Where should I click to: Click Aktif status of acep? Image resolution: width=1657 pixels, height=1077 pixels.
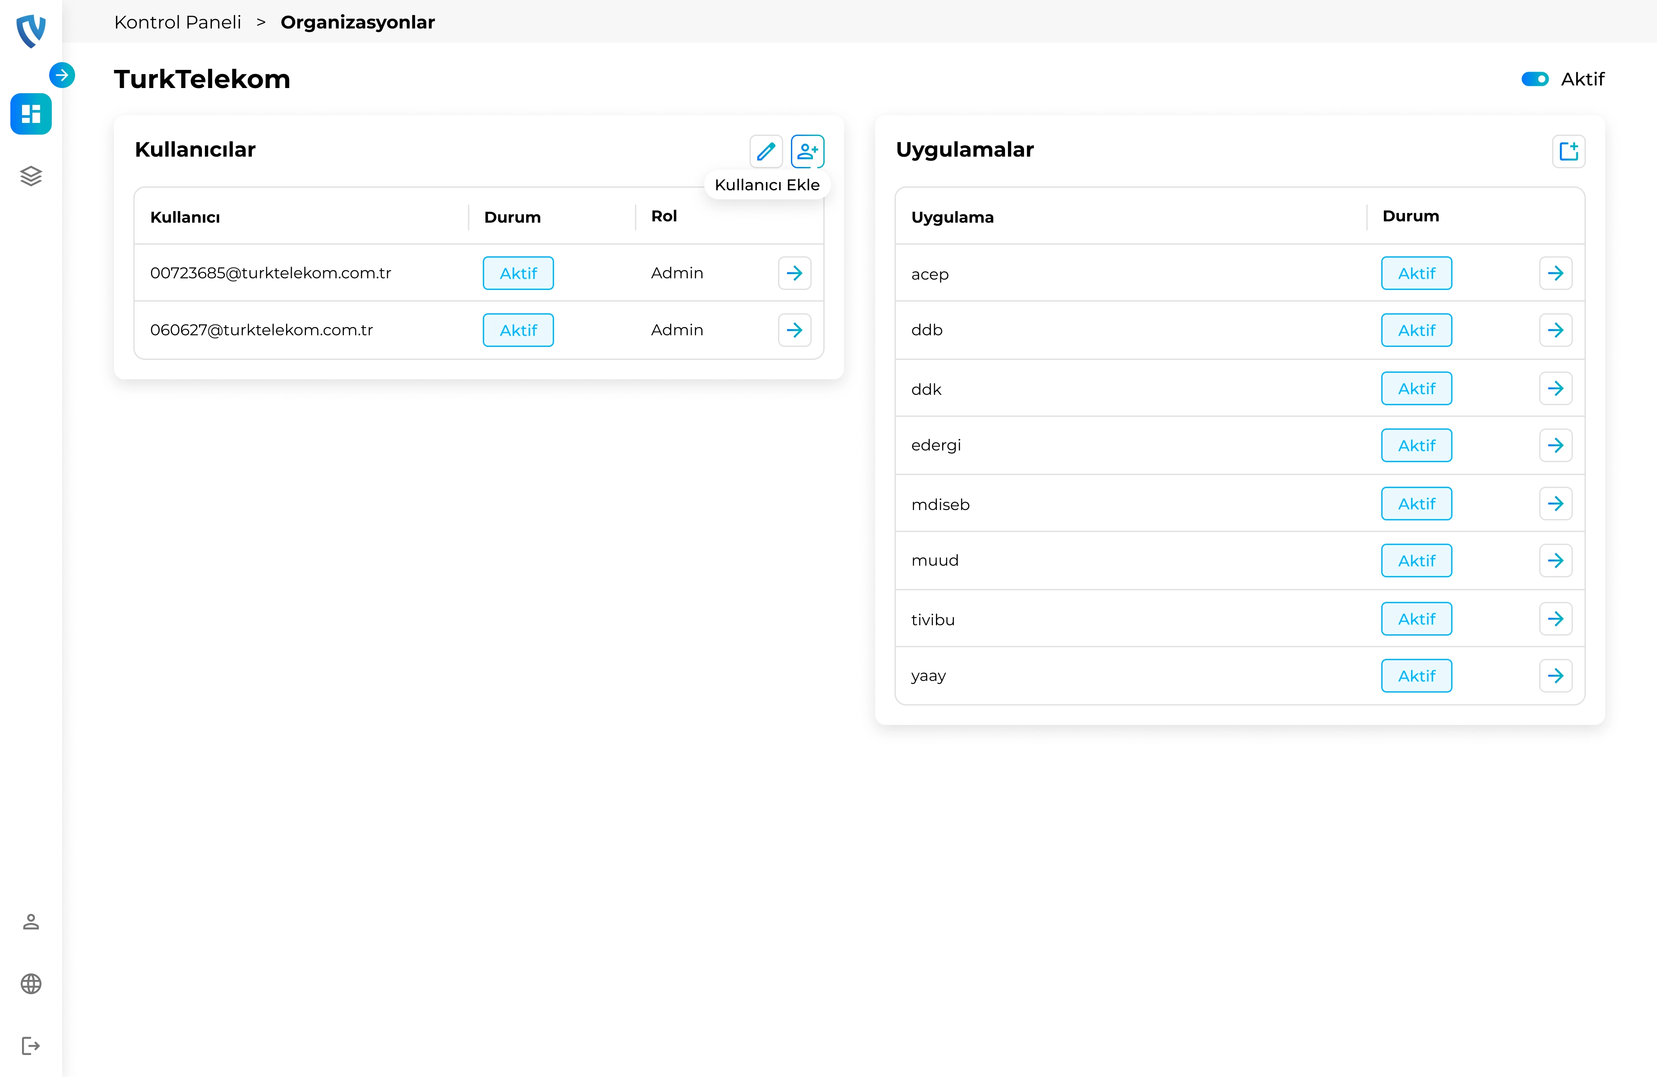pyautogui.click(x=1416, y=273)
